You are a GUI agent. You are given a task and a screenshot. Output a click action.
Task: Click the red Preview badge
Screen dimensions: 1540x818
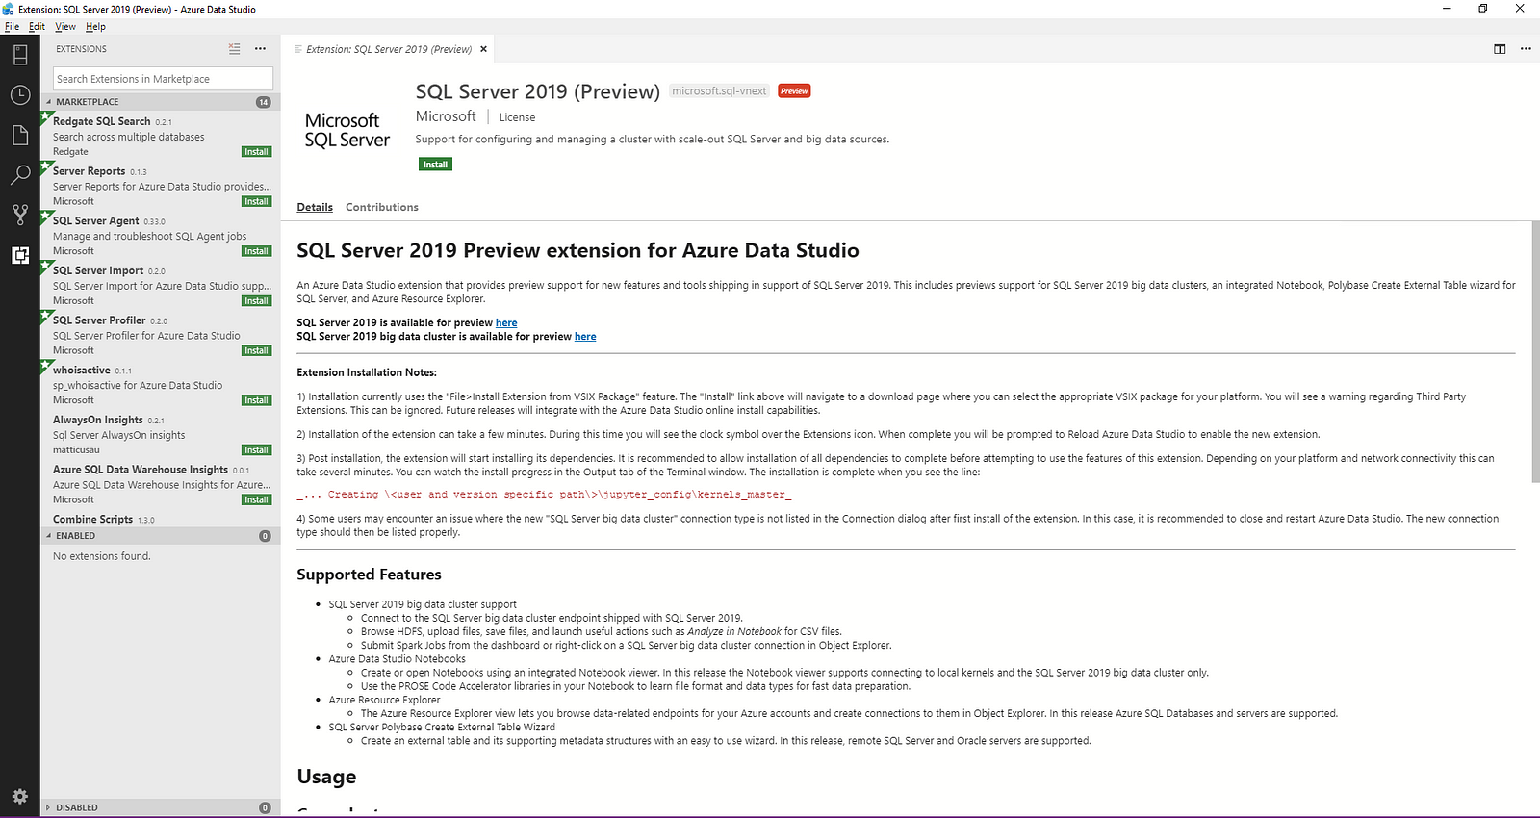[794, 91]
